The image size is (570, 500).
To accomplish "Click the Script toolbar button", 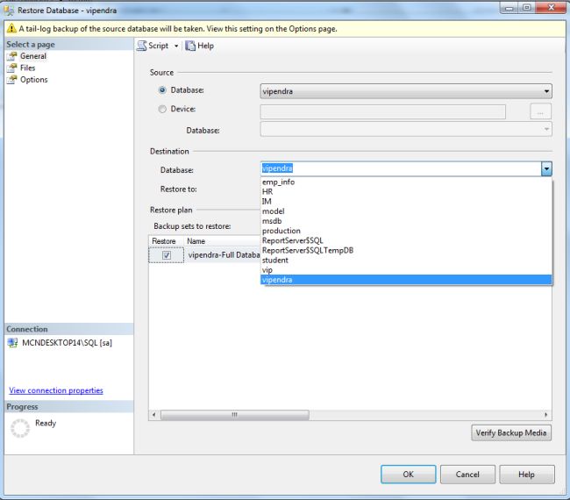I will tap(153, 46).
